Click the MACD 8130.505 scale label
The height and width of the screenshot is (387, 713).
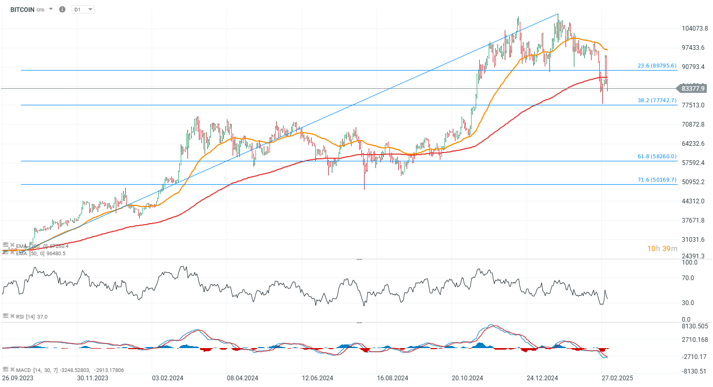point(695,326)
